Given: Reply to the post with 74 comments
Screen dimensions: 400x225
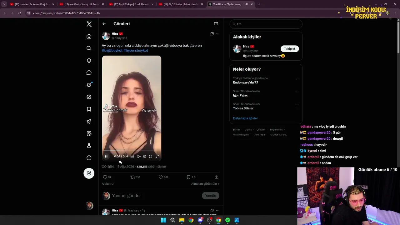Looking at the screenshot, I should tap(107, 177).
